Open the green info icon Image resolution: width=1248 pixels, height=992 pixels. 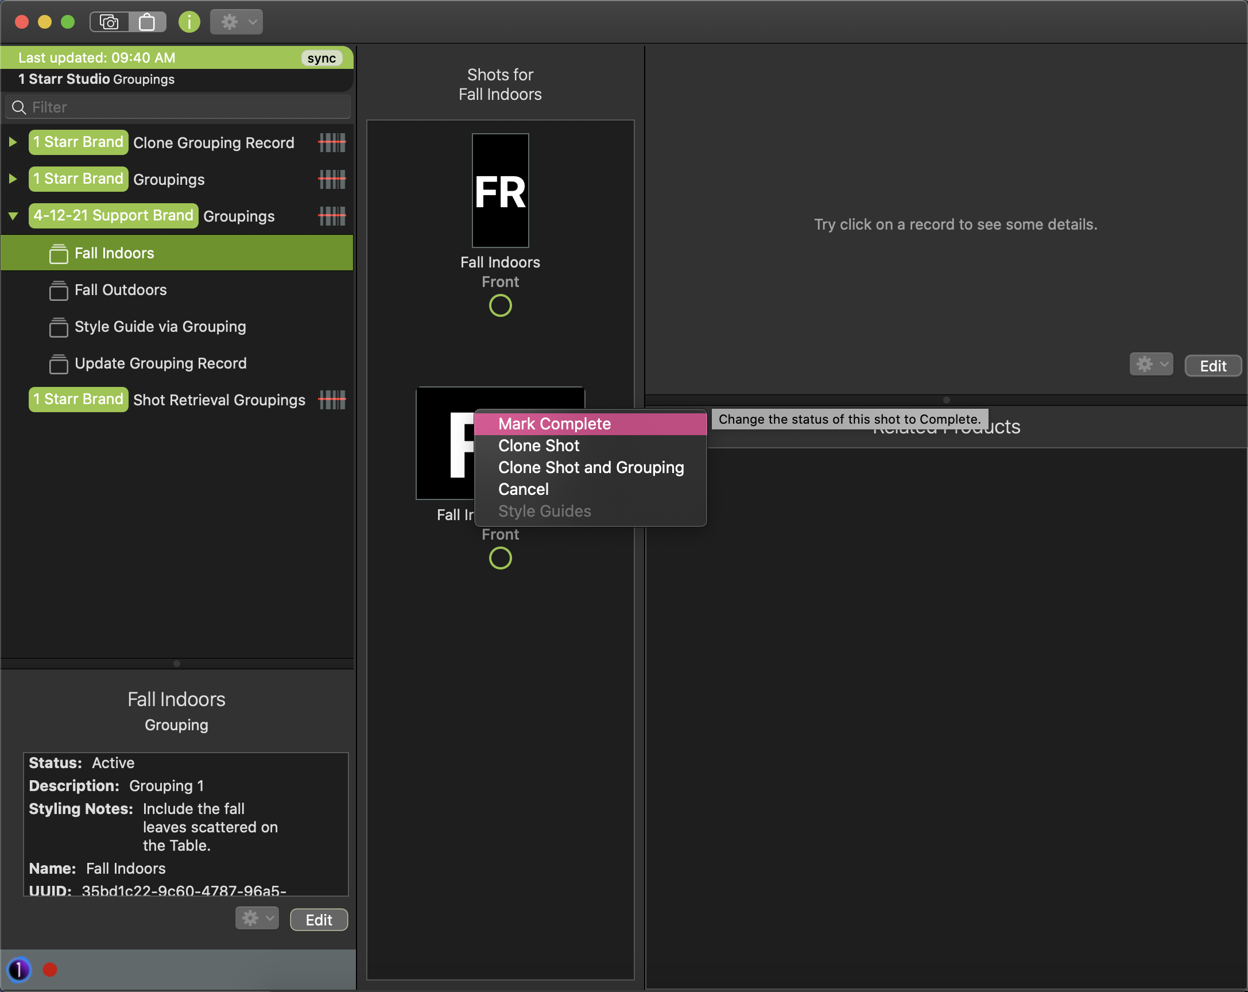point(189,22)
